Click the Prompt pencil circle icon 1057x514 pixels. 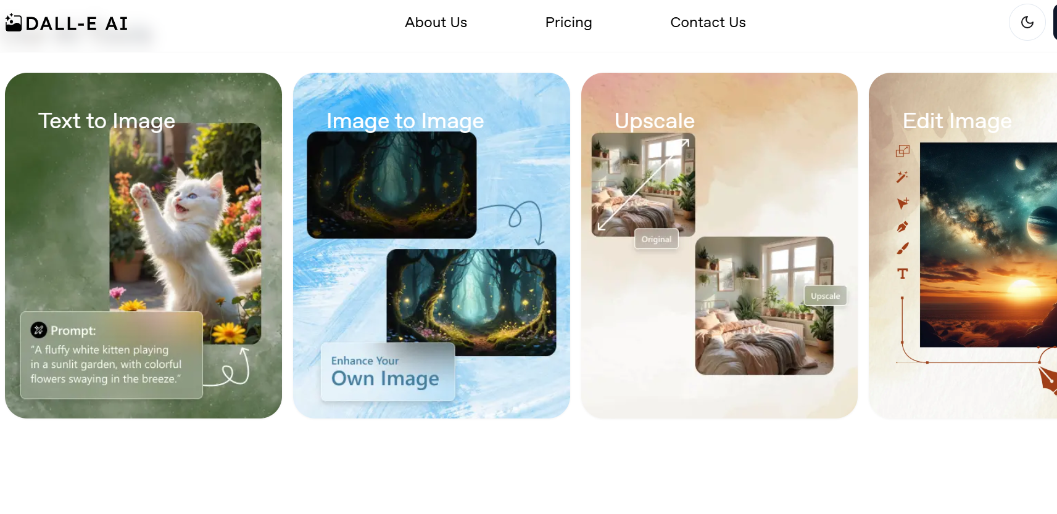(39, 330)
